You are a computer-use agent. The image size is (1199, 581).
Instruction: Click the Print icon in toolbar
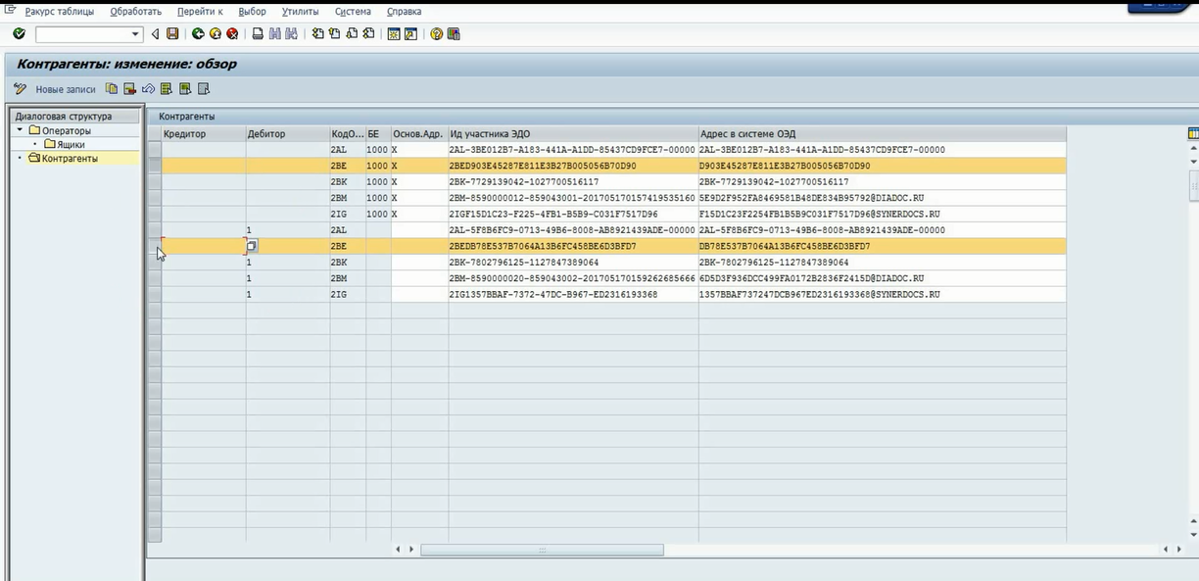tap(258, 34)
